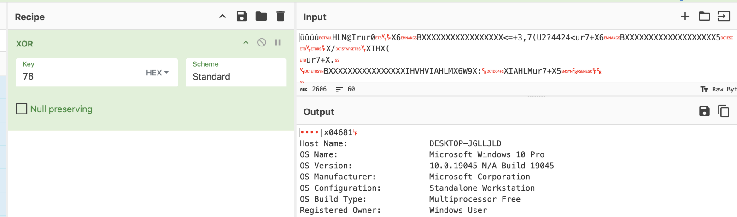Load a recipe using the folder icon
The image size is (737, 217).
click(261, 17)
